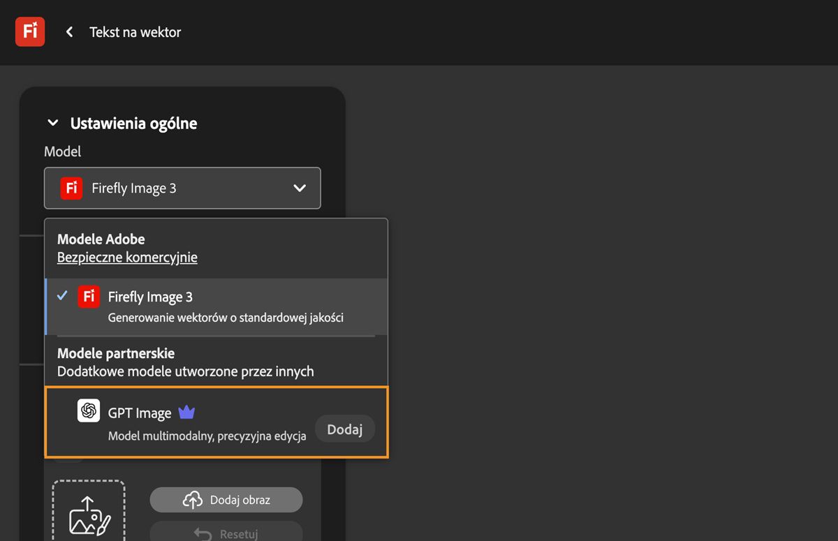Viewport: 838px width, 541px height.
Task: Click the Firefly icon in the model list
Action: [89, 297]
